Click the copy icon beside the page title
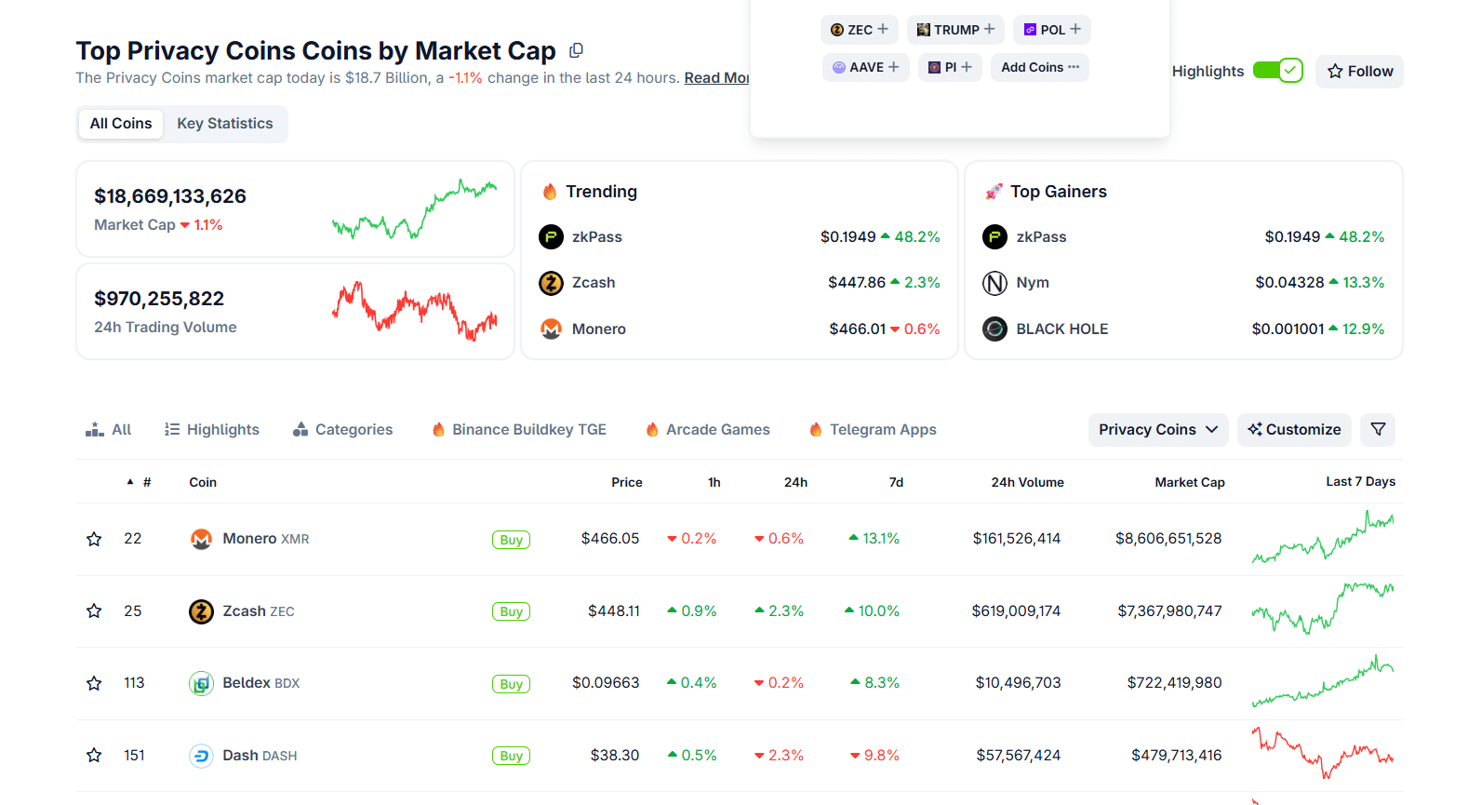 pyautogui.click(x=576, y=50)
